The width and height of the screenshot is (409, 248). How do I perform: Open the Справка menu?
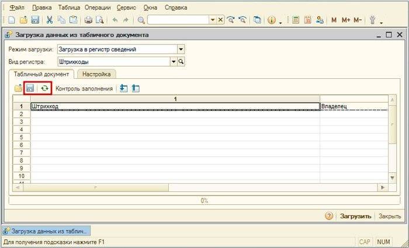click(x=176, y=8)
